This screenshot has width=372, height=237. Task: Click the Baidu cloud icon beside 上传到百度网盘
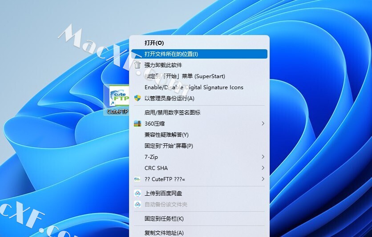coord(137,193)
